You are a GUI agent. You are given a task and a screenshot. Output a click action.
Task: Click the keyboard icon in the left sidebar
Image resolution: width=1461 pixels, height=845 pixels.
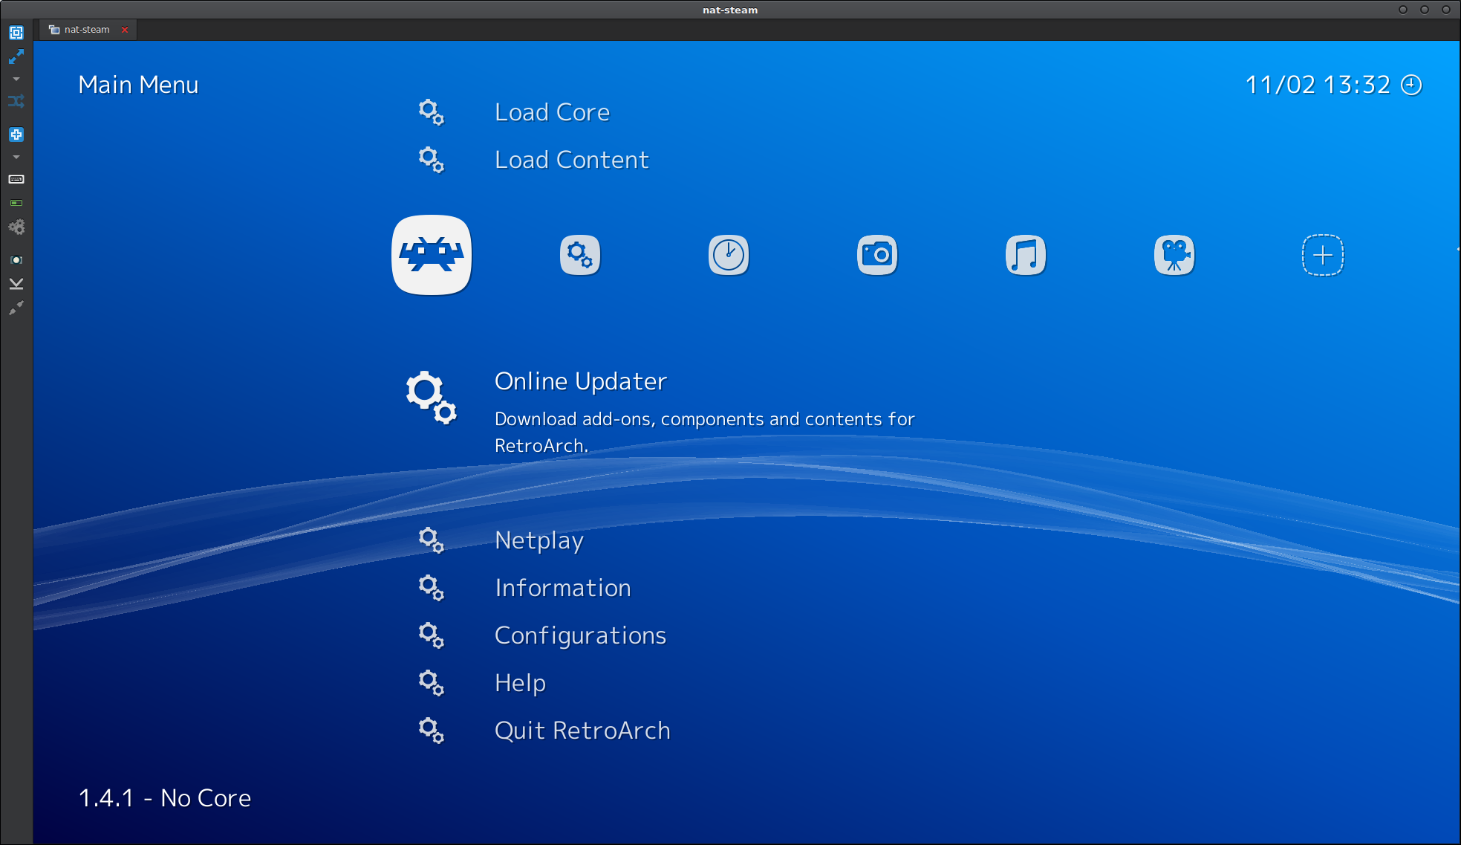(16, 178)
